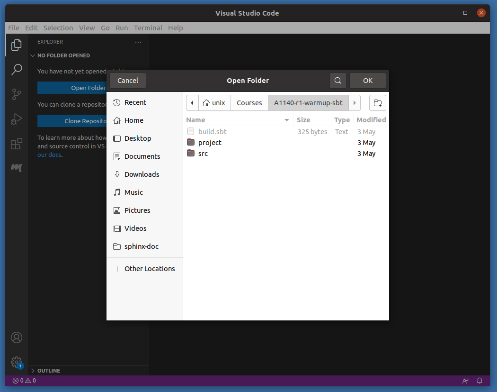This screenshot has height=392, width=497.
Task: Open the Metals extension icon in activity bar
Action: (x=17, y=168)
